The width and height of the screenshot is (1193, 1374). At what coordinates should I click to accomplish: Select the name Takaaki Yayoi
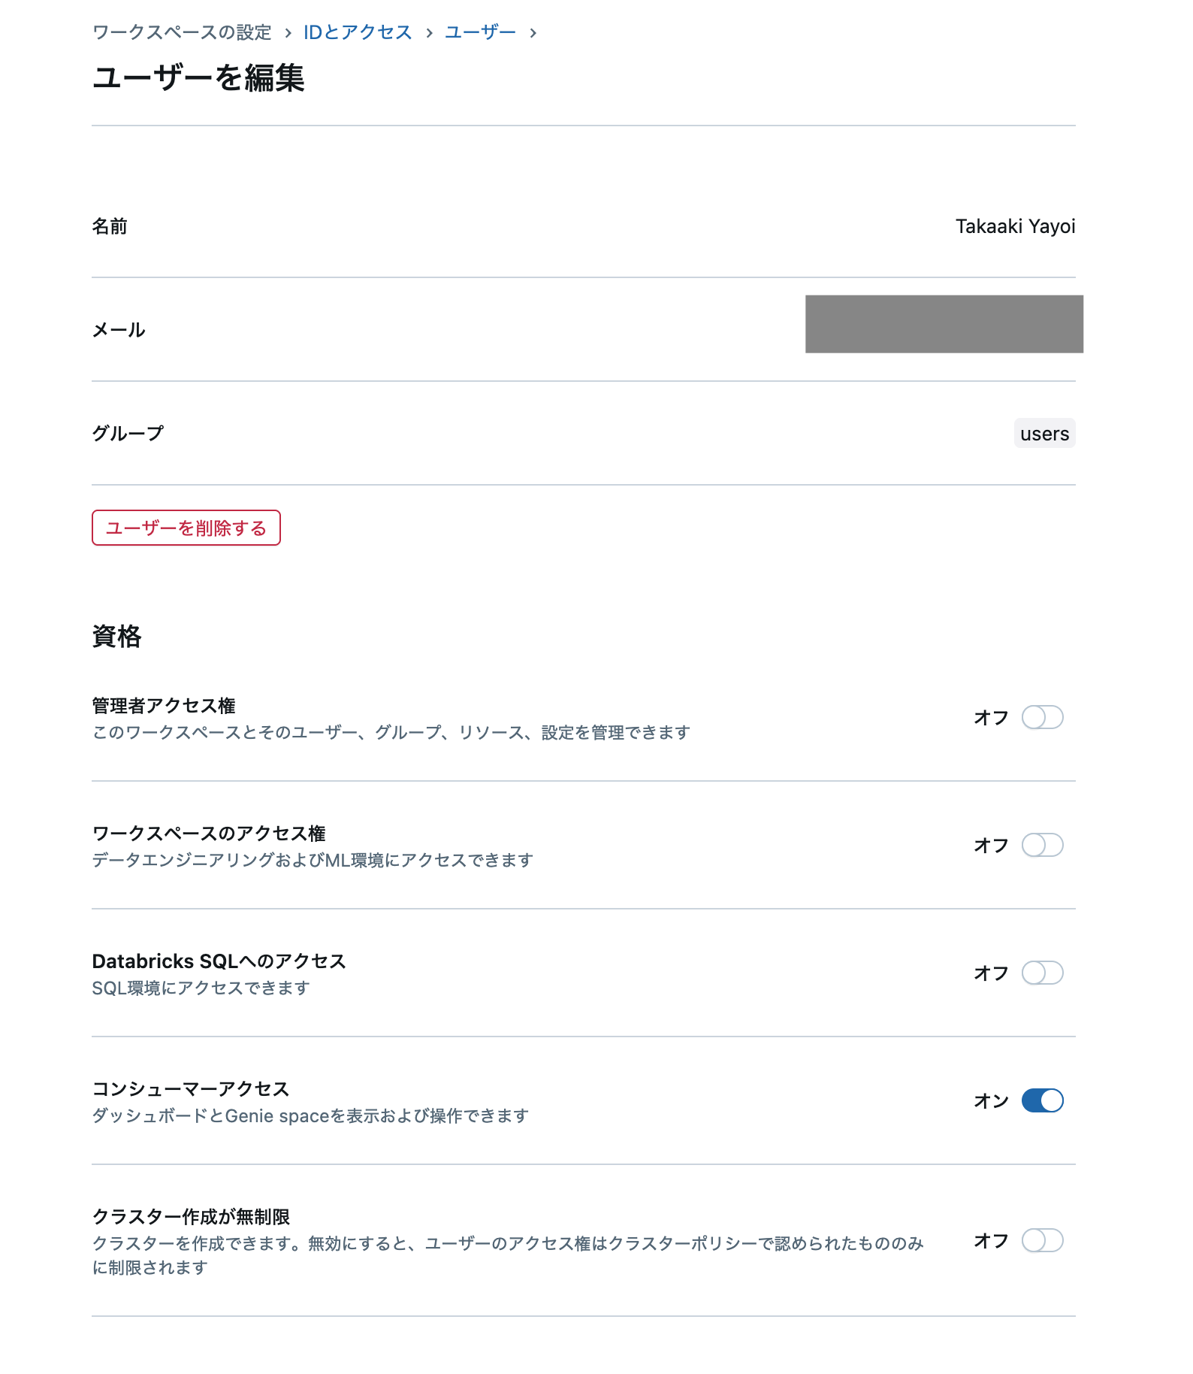1015,226
